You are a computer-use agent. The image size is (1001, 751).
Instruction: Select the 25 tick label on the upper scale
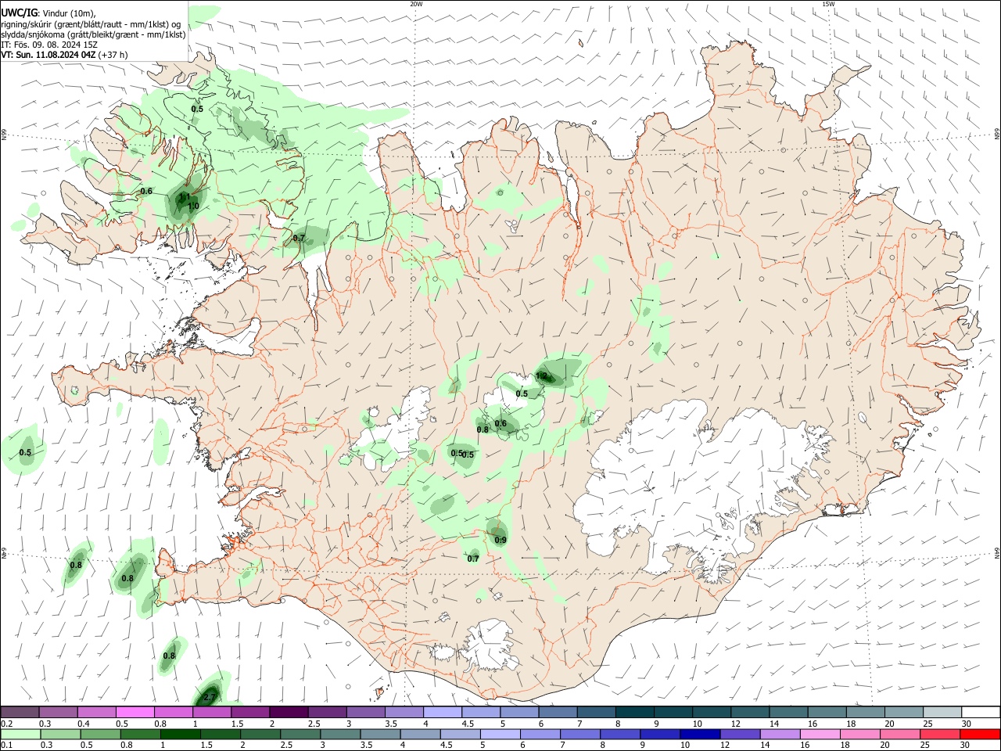point(928,724)
